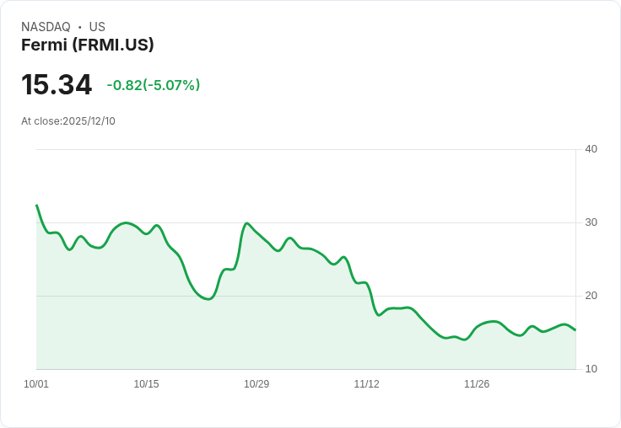Select the 10/29 date on x-axis
This screenshot has width=621, height=428.
[256, 384]
